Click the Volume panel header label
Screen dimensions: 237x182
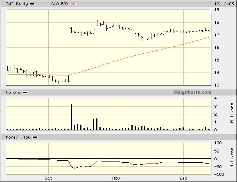[x=13, y=93]
